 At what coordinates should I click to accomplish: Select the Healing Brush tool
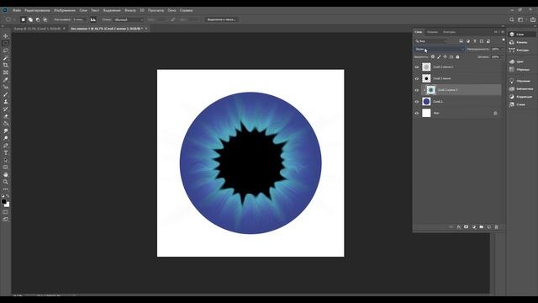click(x=6, y=87)
